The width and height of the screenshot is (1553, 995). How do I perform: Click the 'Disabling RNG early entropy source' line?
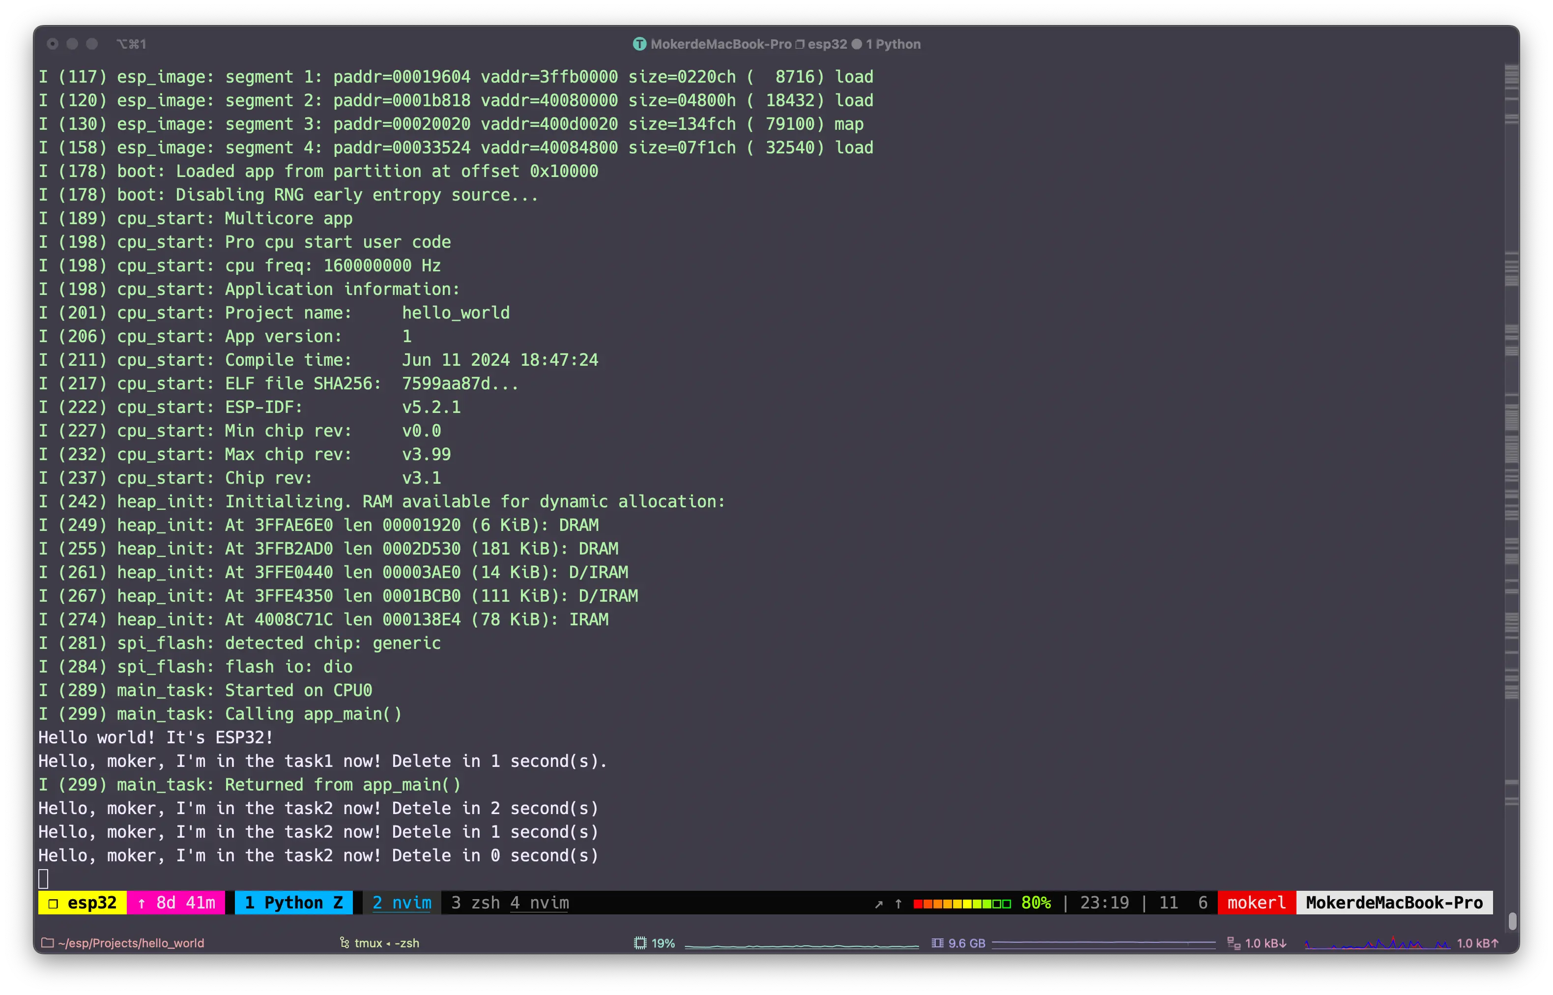click(288, 195)
